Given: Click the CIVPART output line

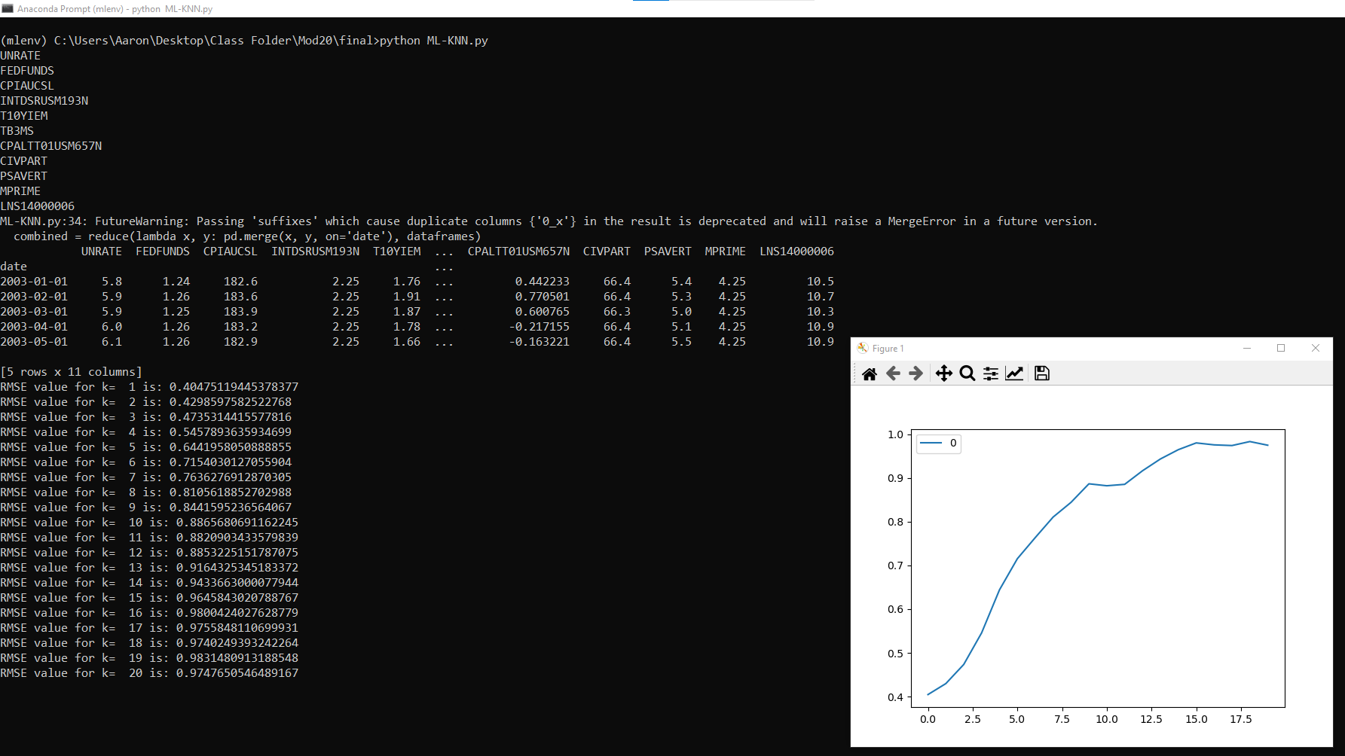Looking at the screenshot, I should point(24,161).
